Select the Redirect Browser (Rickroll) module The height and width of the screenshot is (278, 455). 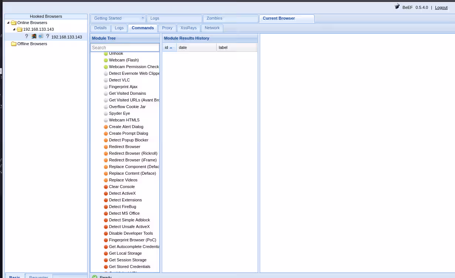pyautogui.click(x=133, y=153)
